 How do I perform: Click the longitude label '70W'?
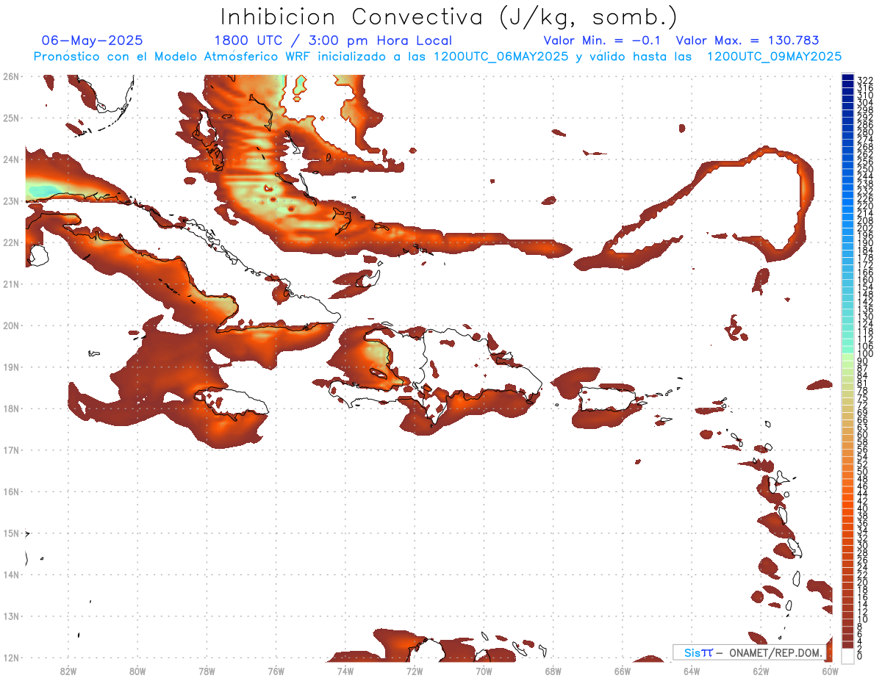pos(484,671)
